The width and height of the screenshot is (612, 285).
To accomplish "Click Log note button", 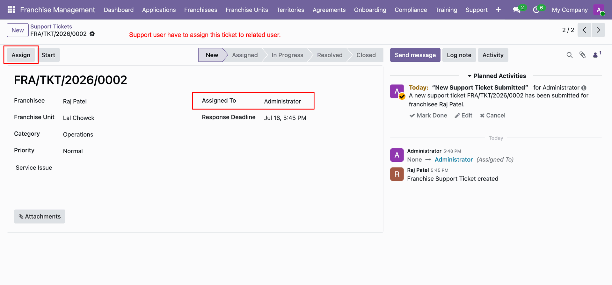I will [459, 55].
